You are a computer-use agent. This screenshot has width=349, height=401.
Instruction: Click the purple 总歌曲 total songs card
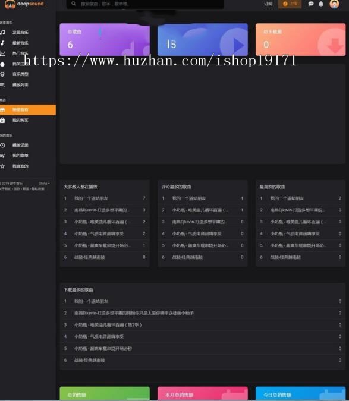[105, 39]
